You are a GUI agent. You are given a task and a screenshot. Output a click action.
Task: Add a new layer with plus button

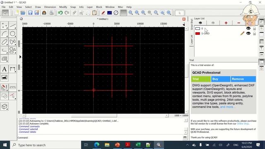226,23
